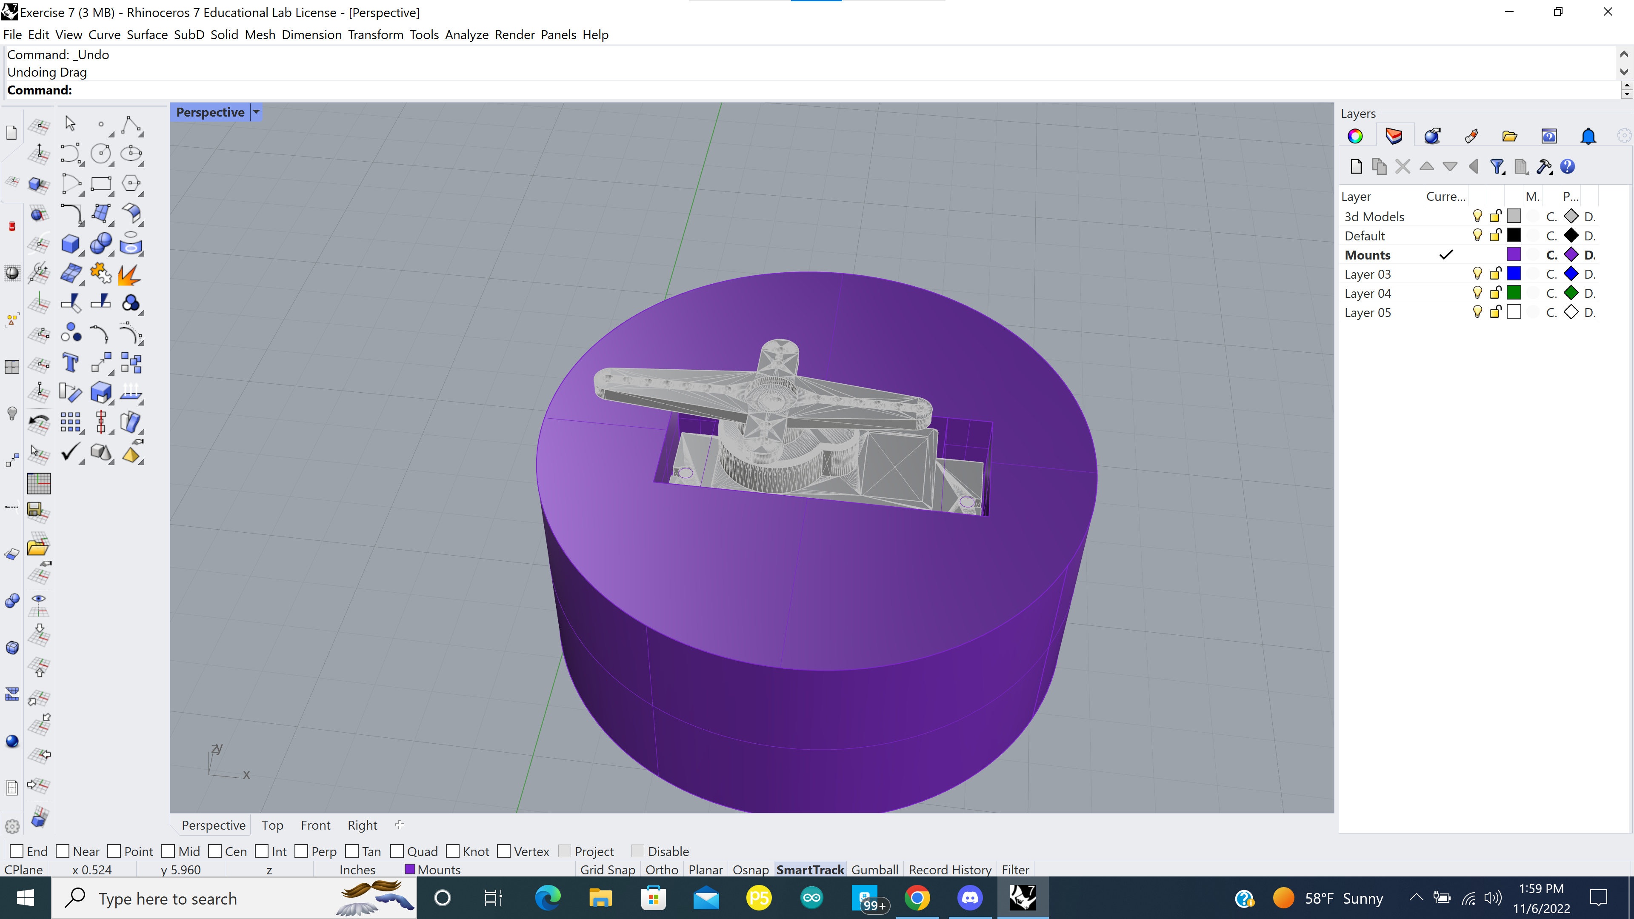Toggle Osnap in status bar
This screenshot has height=919, width=1634.
pos(750,870)
